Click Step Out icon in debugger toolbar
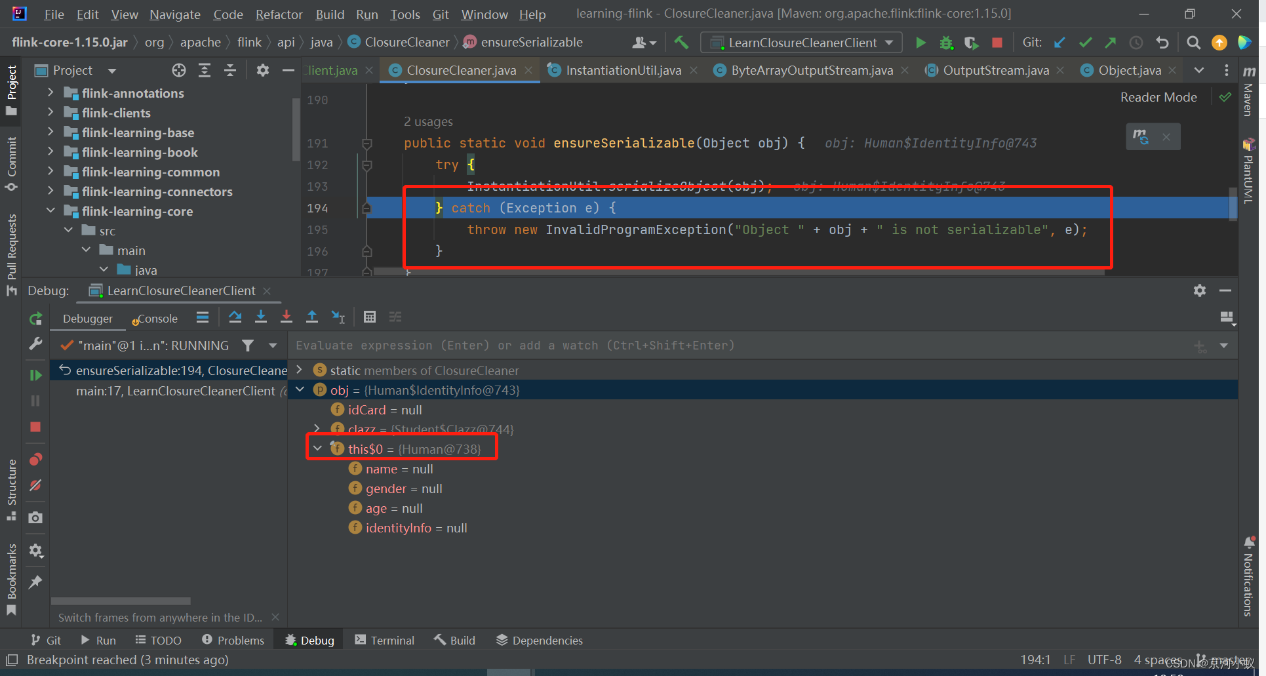Viewport: 1266px width, 676px height. point(312,317)
